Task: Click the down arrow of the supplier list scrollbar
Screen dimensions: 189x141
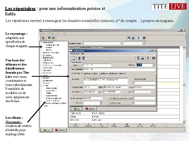Action: pyautogui.click(x=184, y=121)
